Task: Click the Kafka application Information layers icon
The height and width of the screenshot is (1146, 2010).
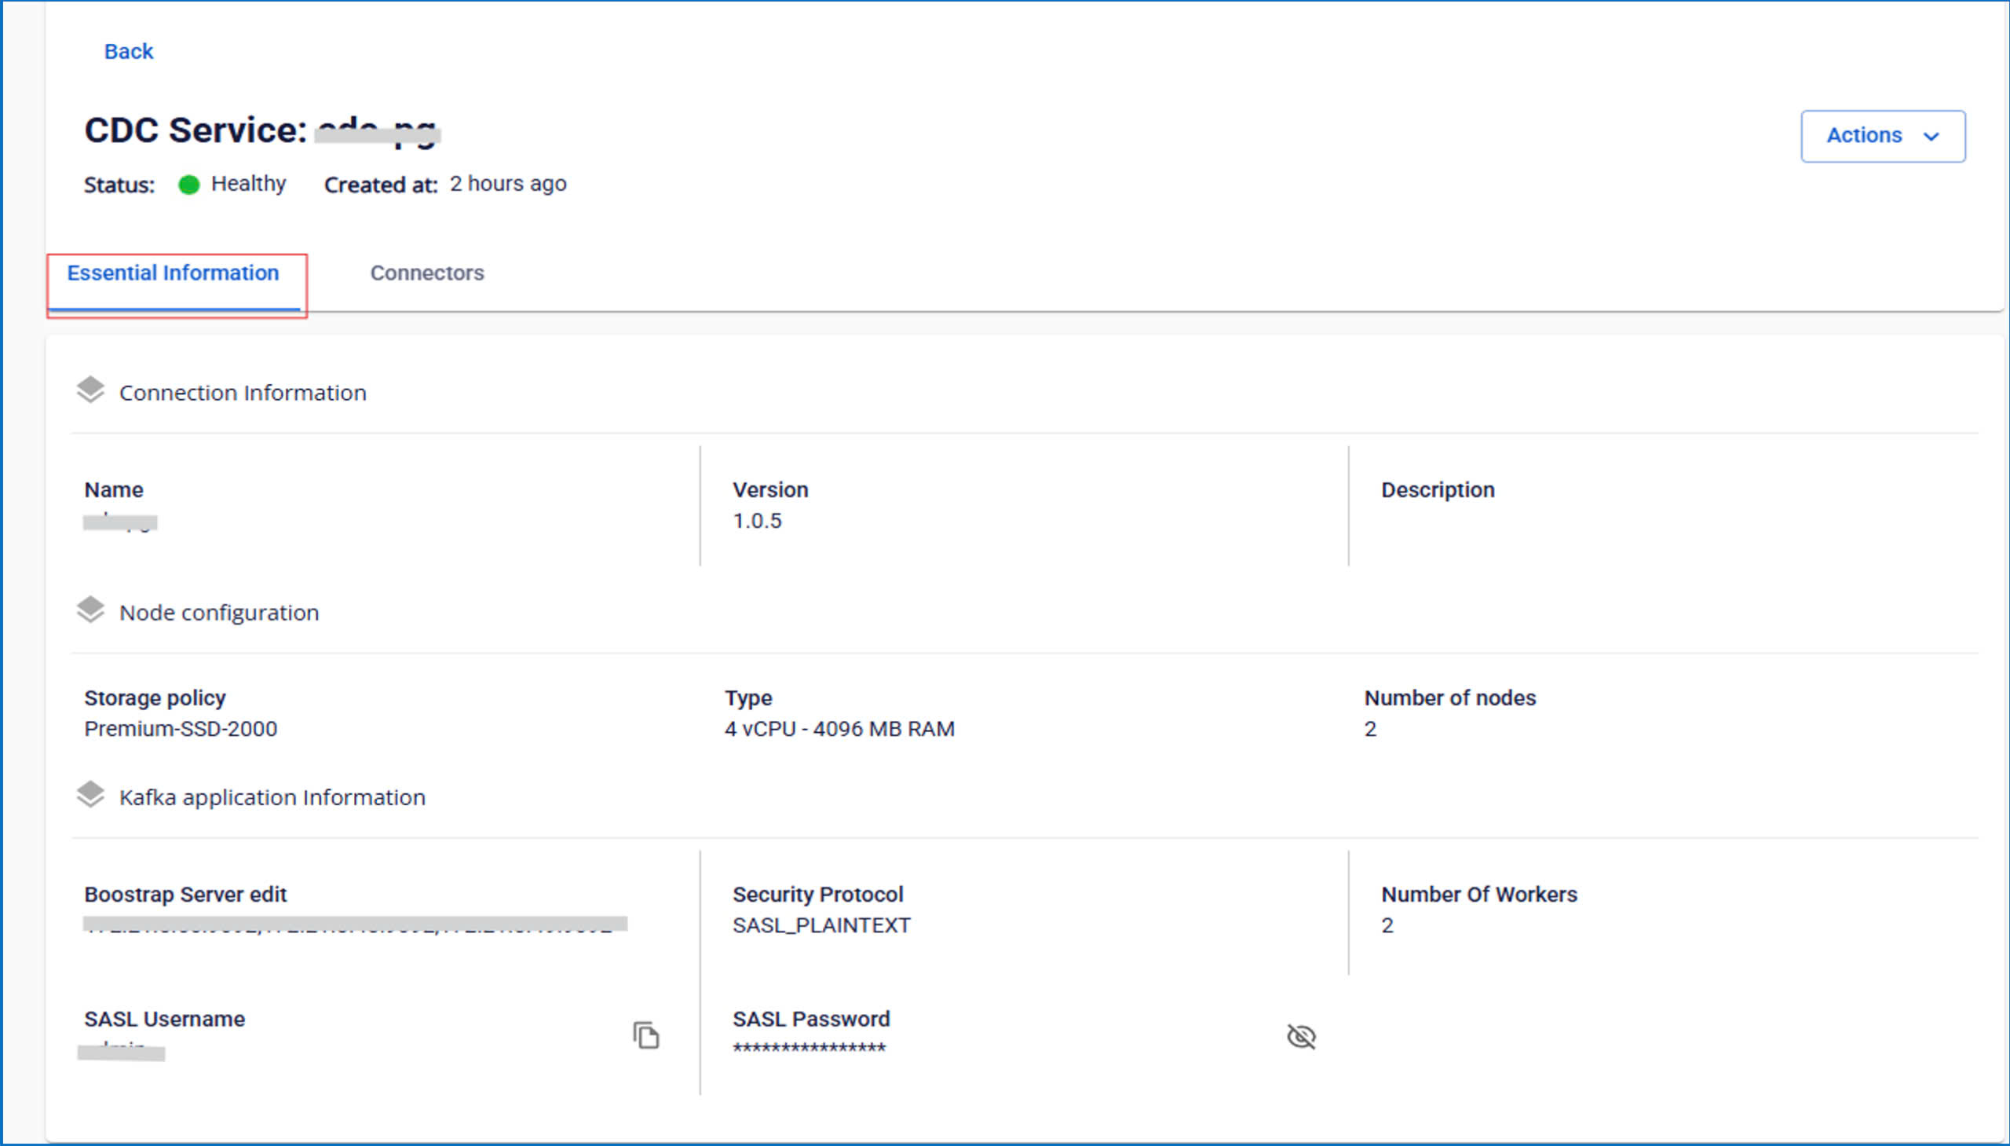Action: pyautogui.click(x=90, y=795)
